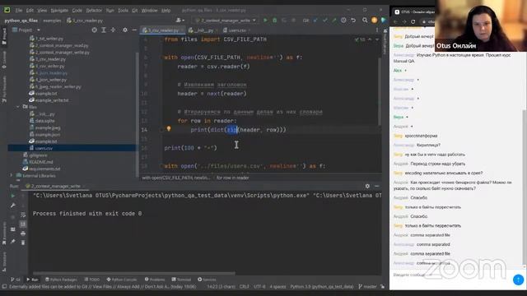This screenshot has width=527, height=296.
Task: Expand all icon in Project panel header
Action: click(x=104, y=30)
